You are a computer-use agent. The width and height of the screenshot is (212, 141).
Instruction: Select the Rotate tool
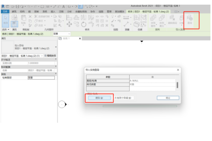pyautogui.click(x=84, y=24)
